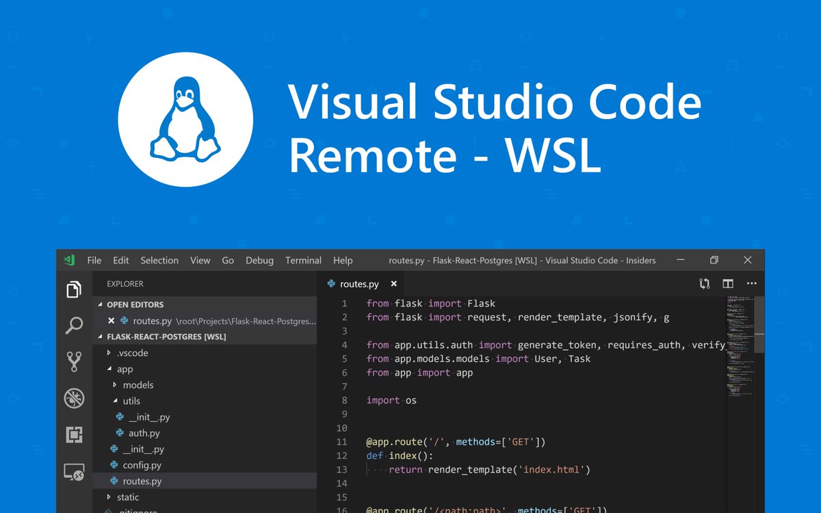Viewport: 821px width, 513px height.
Task: Click line number 1 in the gutter
Action: (344, 304)
